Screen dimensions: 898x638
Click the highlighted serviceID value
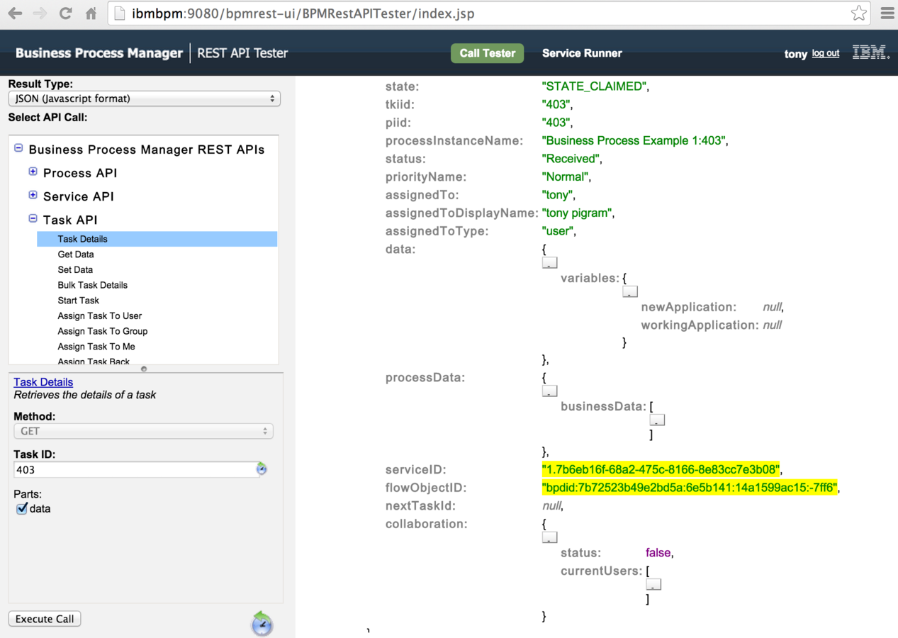(x=661, y=469)
